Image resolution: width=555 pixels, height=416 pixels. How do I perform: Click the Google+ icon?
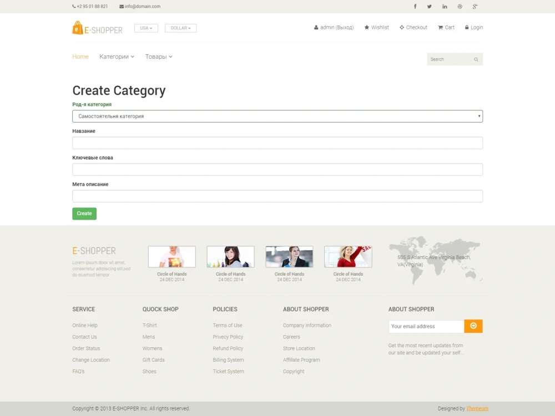475,6
